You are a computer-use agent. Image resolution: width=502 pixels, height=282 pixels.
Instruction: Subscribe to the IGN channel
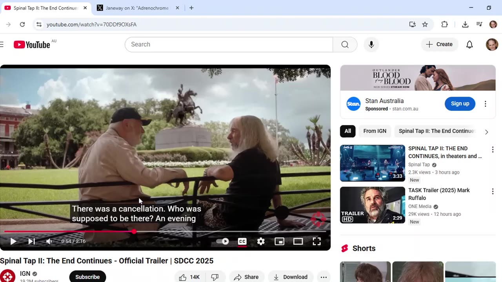pyautogui.click(x=87, y=277)
